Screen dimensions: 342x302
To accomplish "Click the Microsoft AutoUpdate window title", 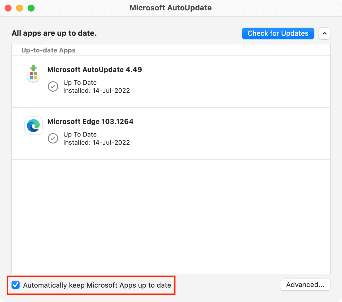I will point(170,8).
